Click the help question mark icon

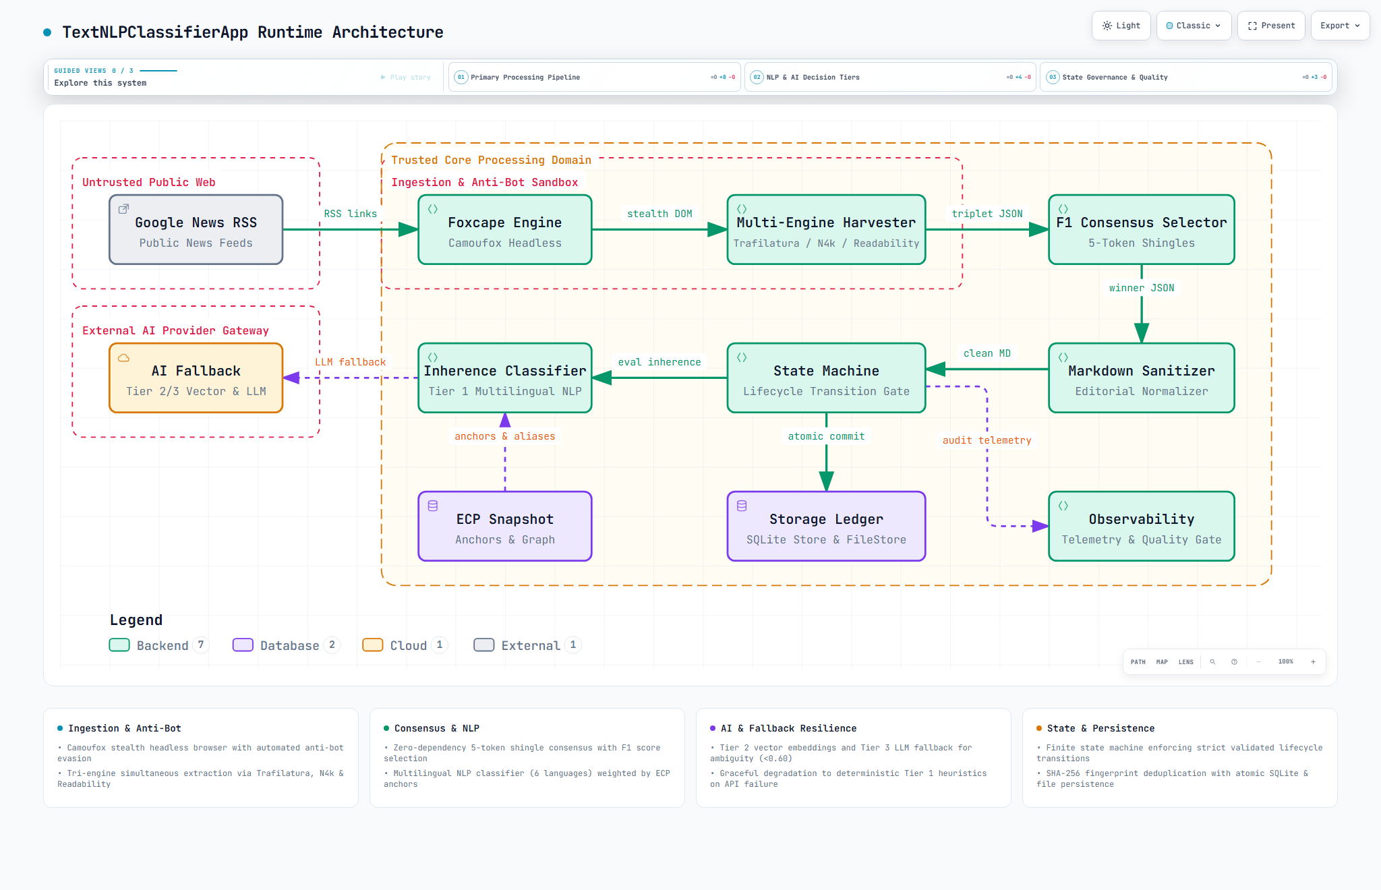coord(1234,662)
